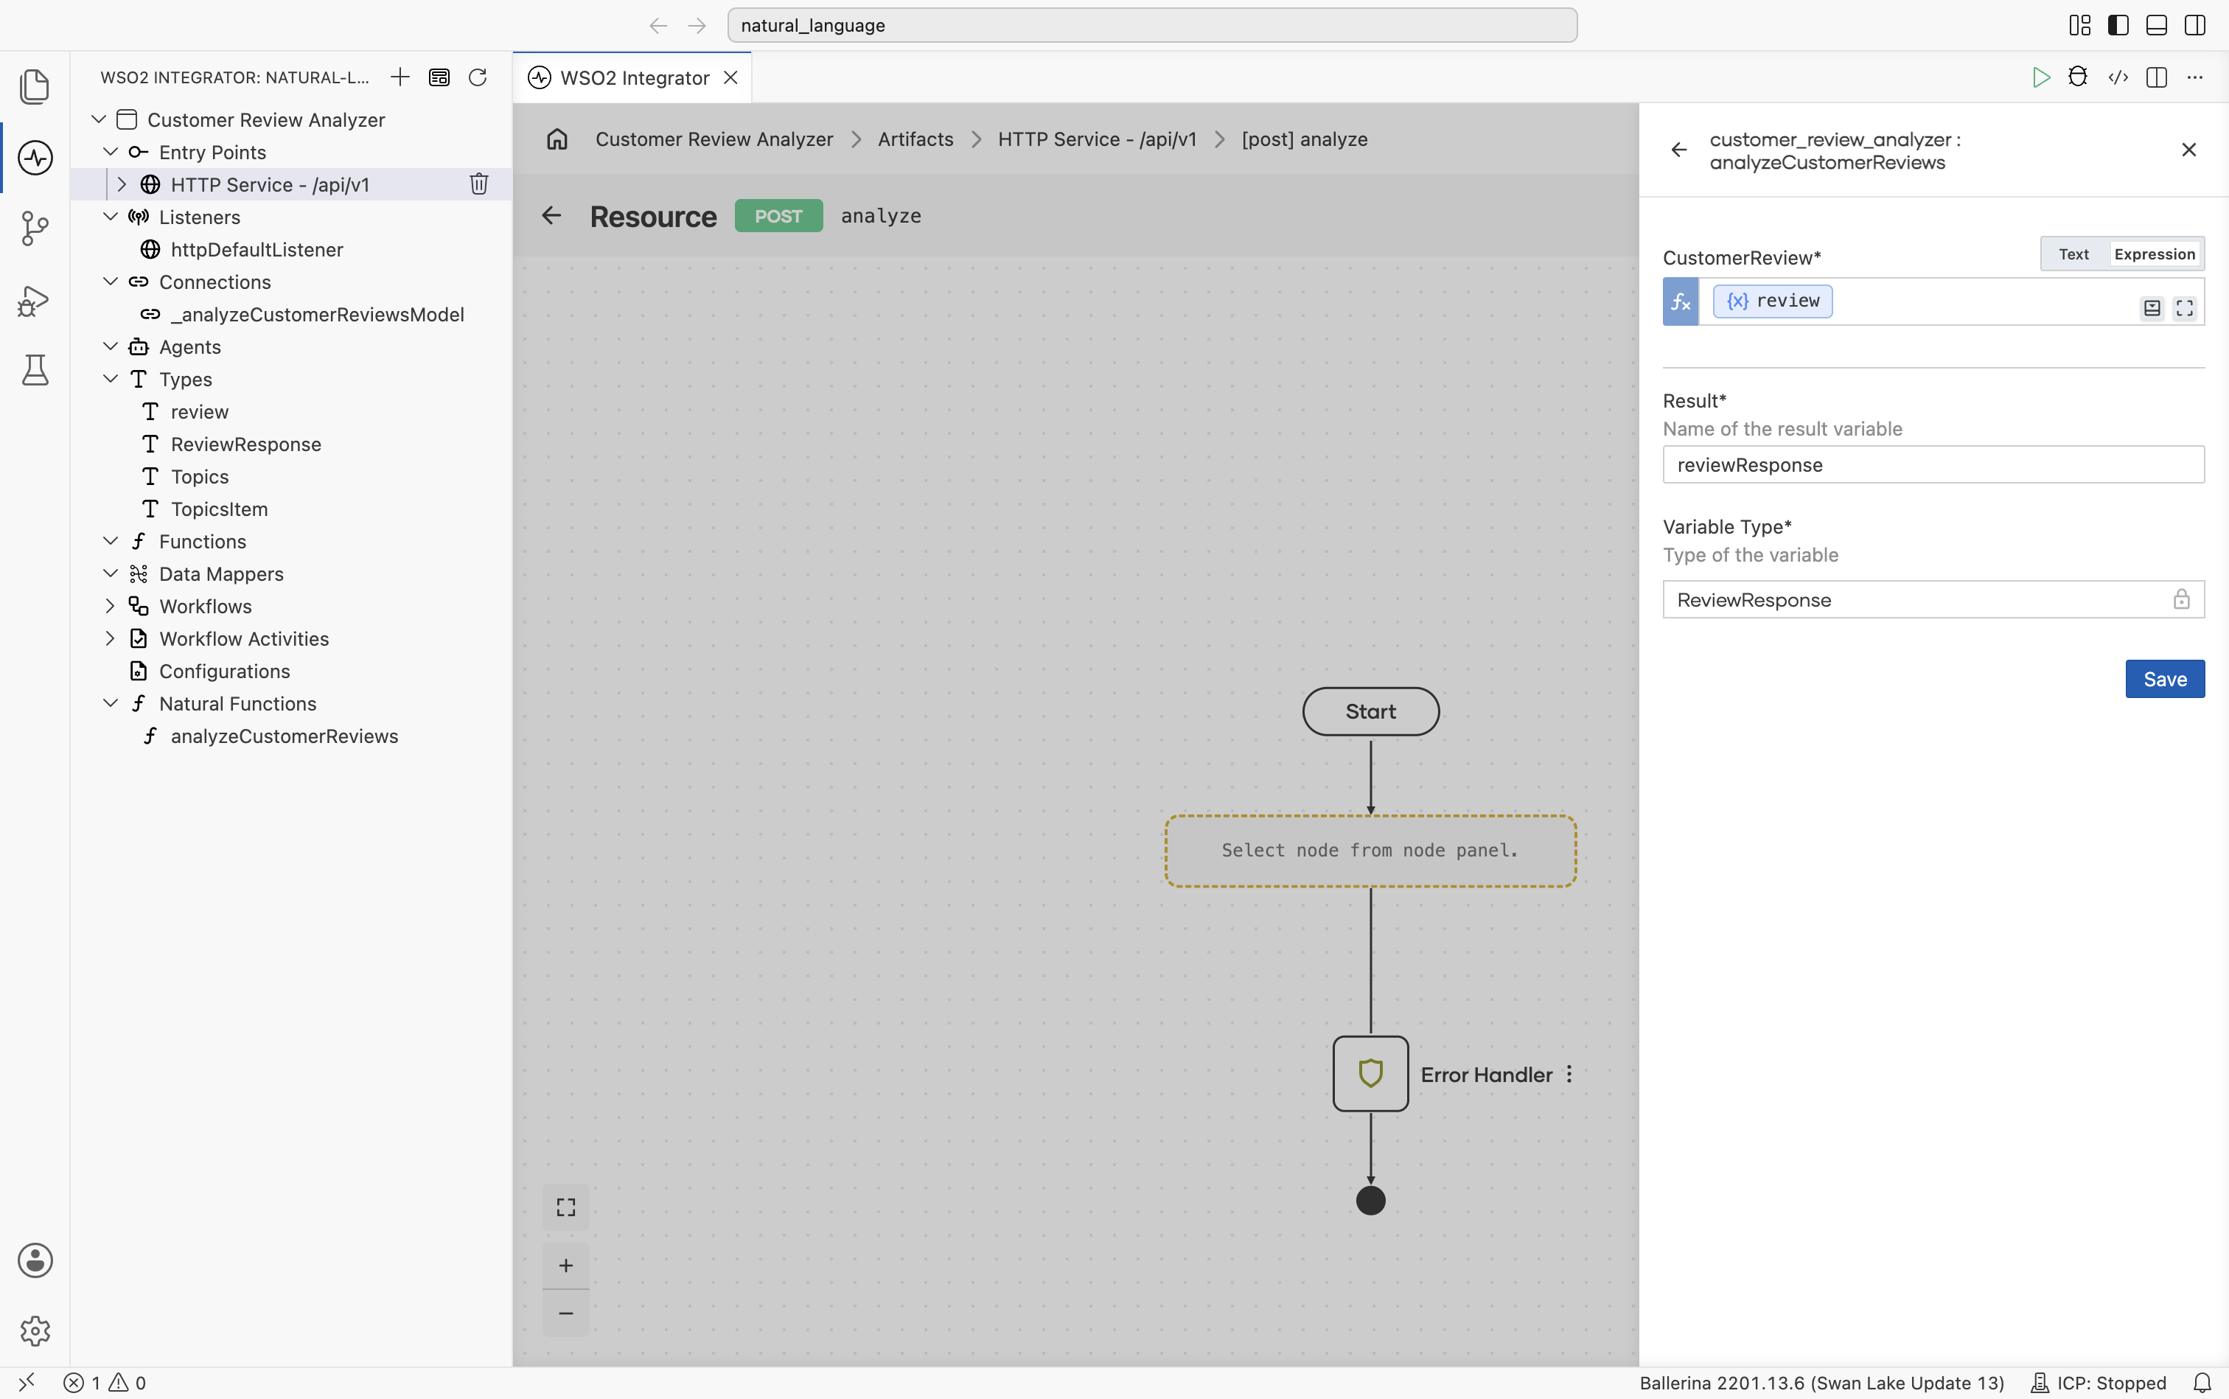Expand the Workflows section

110,606
